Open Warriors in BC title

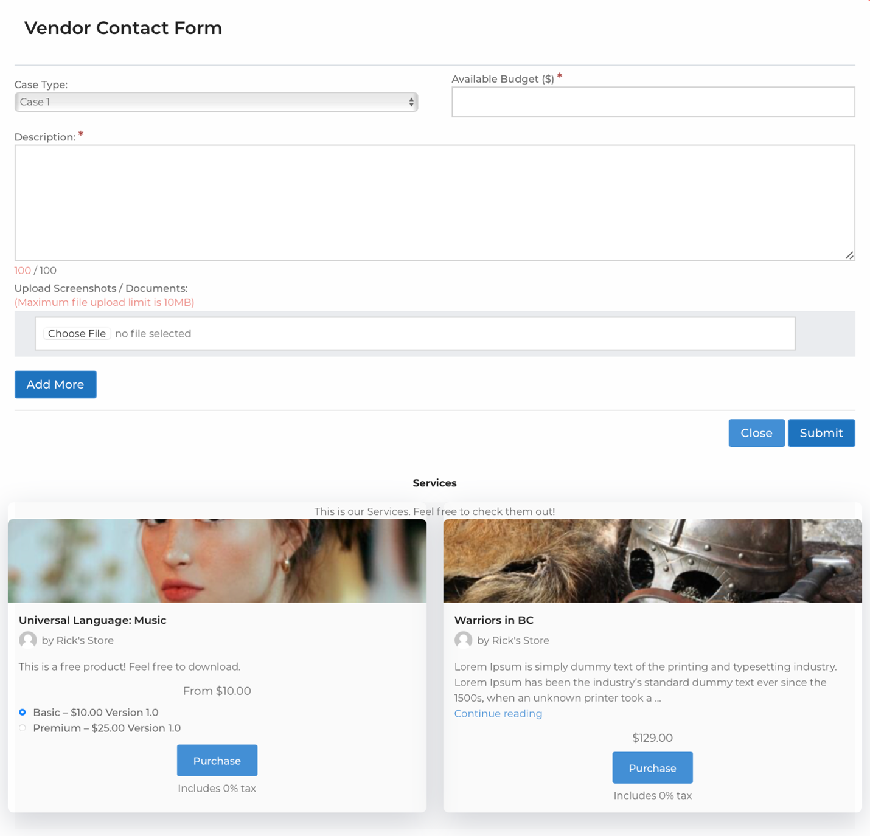click(x=493, y=620)
